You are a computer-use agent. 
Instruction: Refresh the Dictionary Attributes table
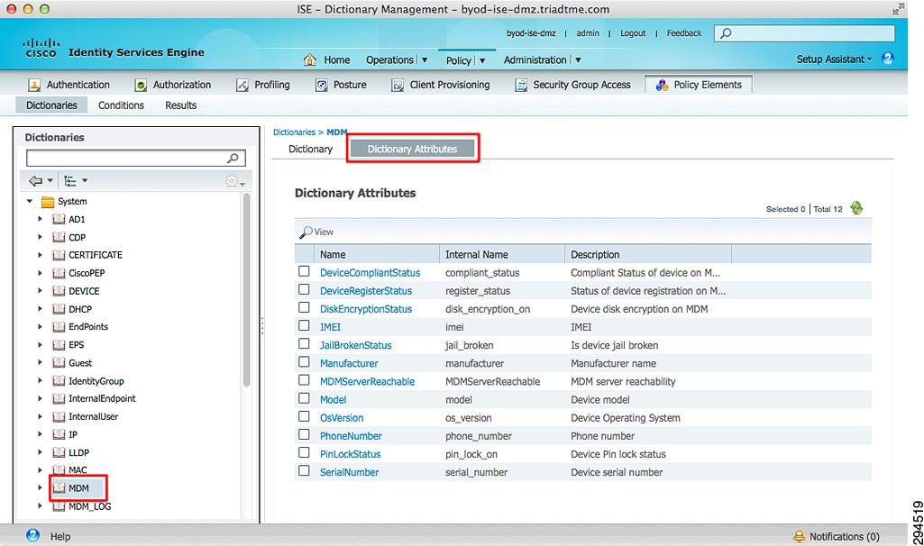[856, 208]
